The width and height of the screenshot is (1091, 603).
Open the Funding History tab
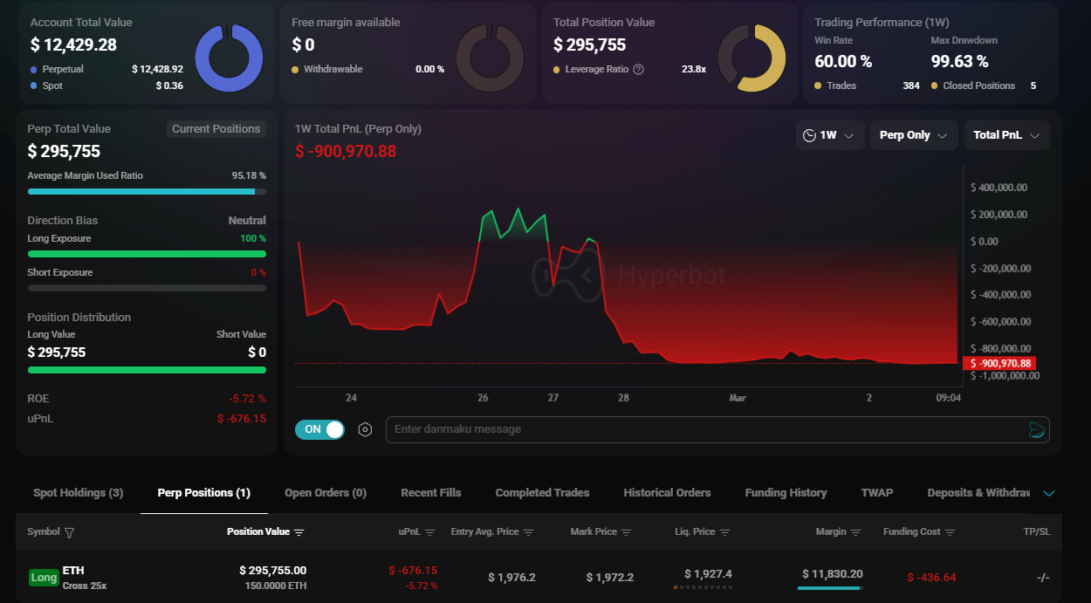point(786,493)
